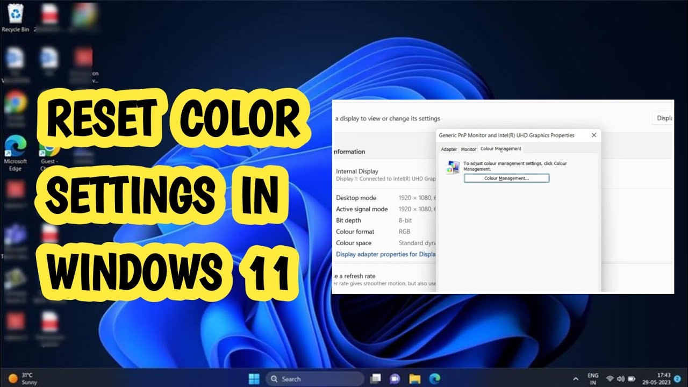
Task: Open the Microsoft Edge desktop shortcut
Action: click(15, 153)
